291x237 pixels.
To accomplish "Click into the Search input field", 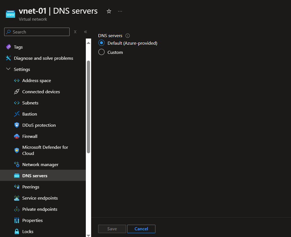I will tap(37, 32).
